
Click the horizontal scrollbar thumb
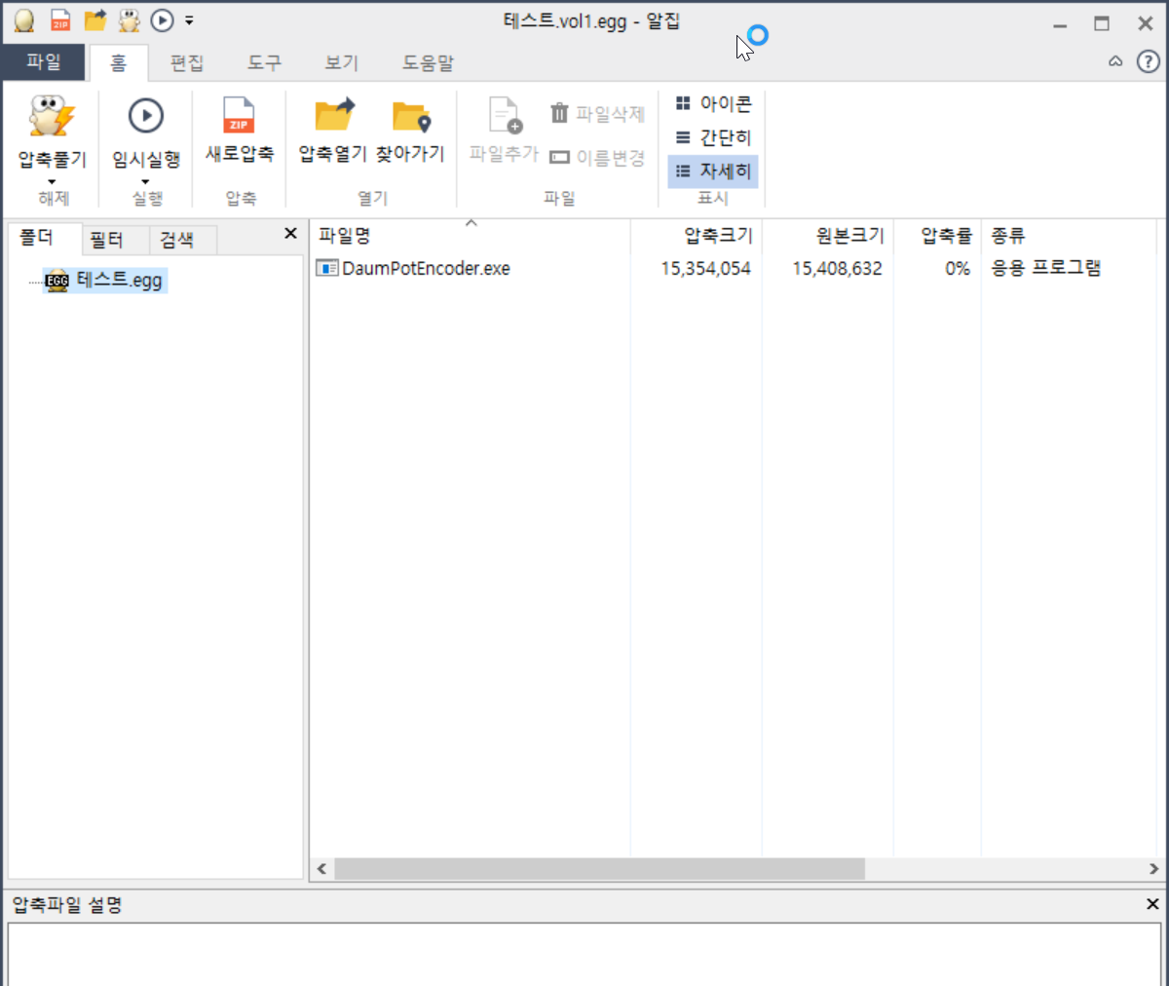tap(599, 869)
